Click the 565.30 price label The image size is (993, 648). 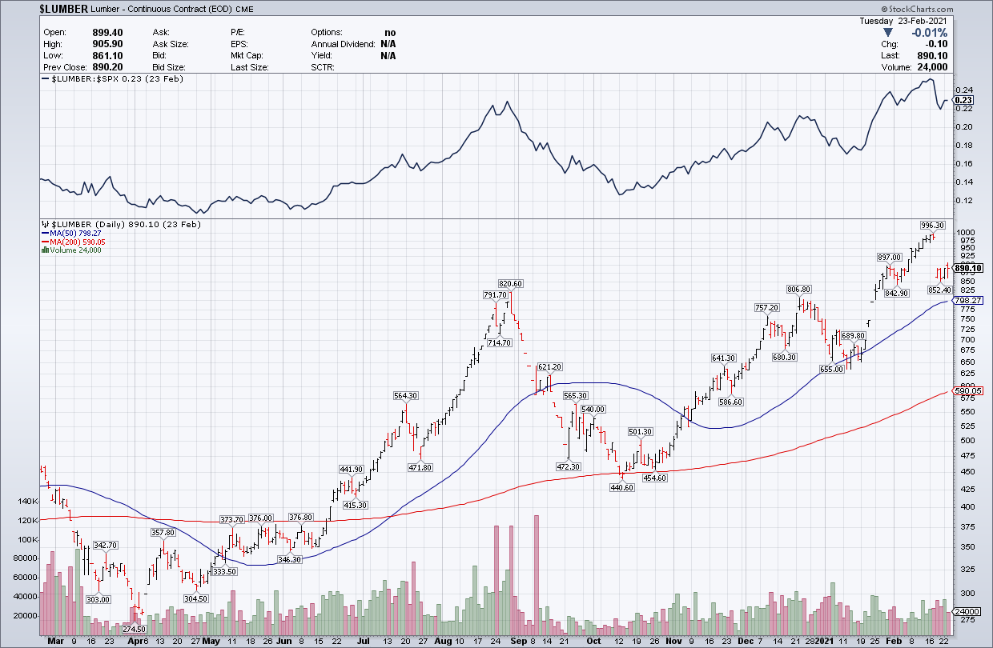pyautogui.click(x=576, y=395)
